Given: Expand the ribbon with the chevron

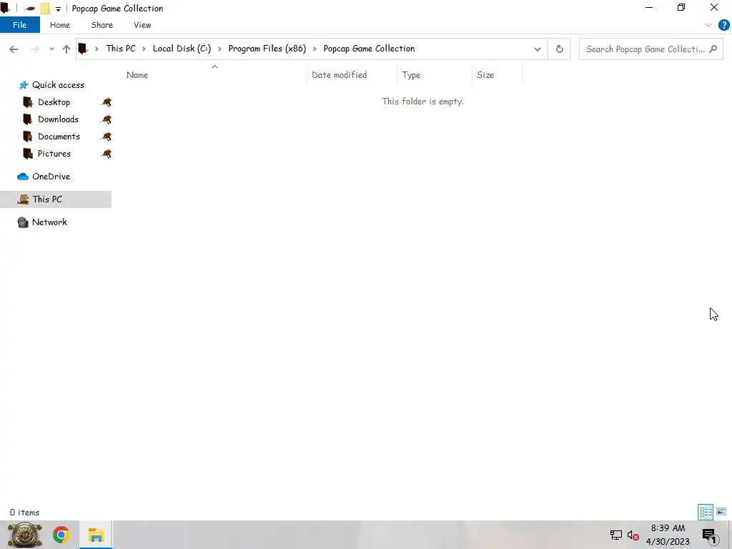Looking at the screenshot, I should [708, 25].
